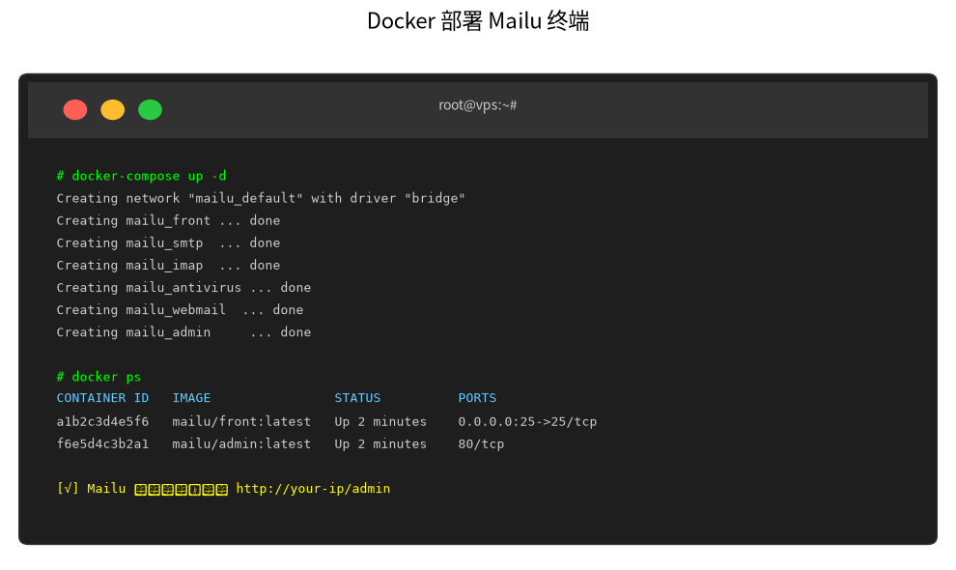The width and height of the screenshot is (956, 570).
Task: Click the Creating mailu_smtp done line
Action: (168, 242)
